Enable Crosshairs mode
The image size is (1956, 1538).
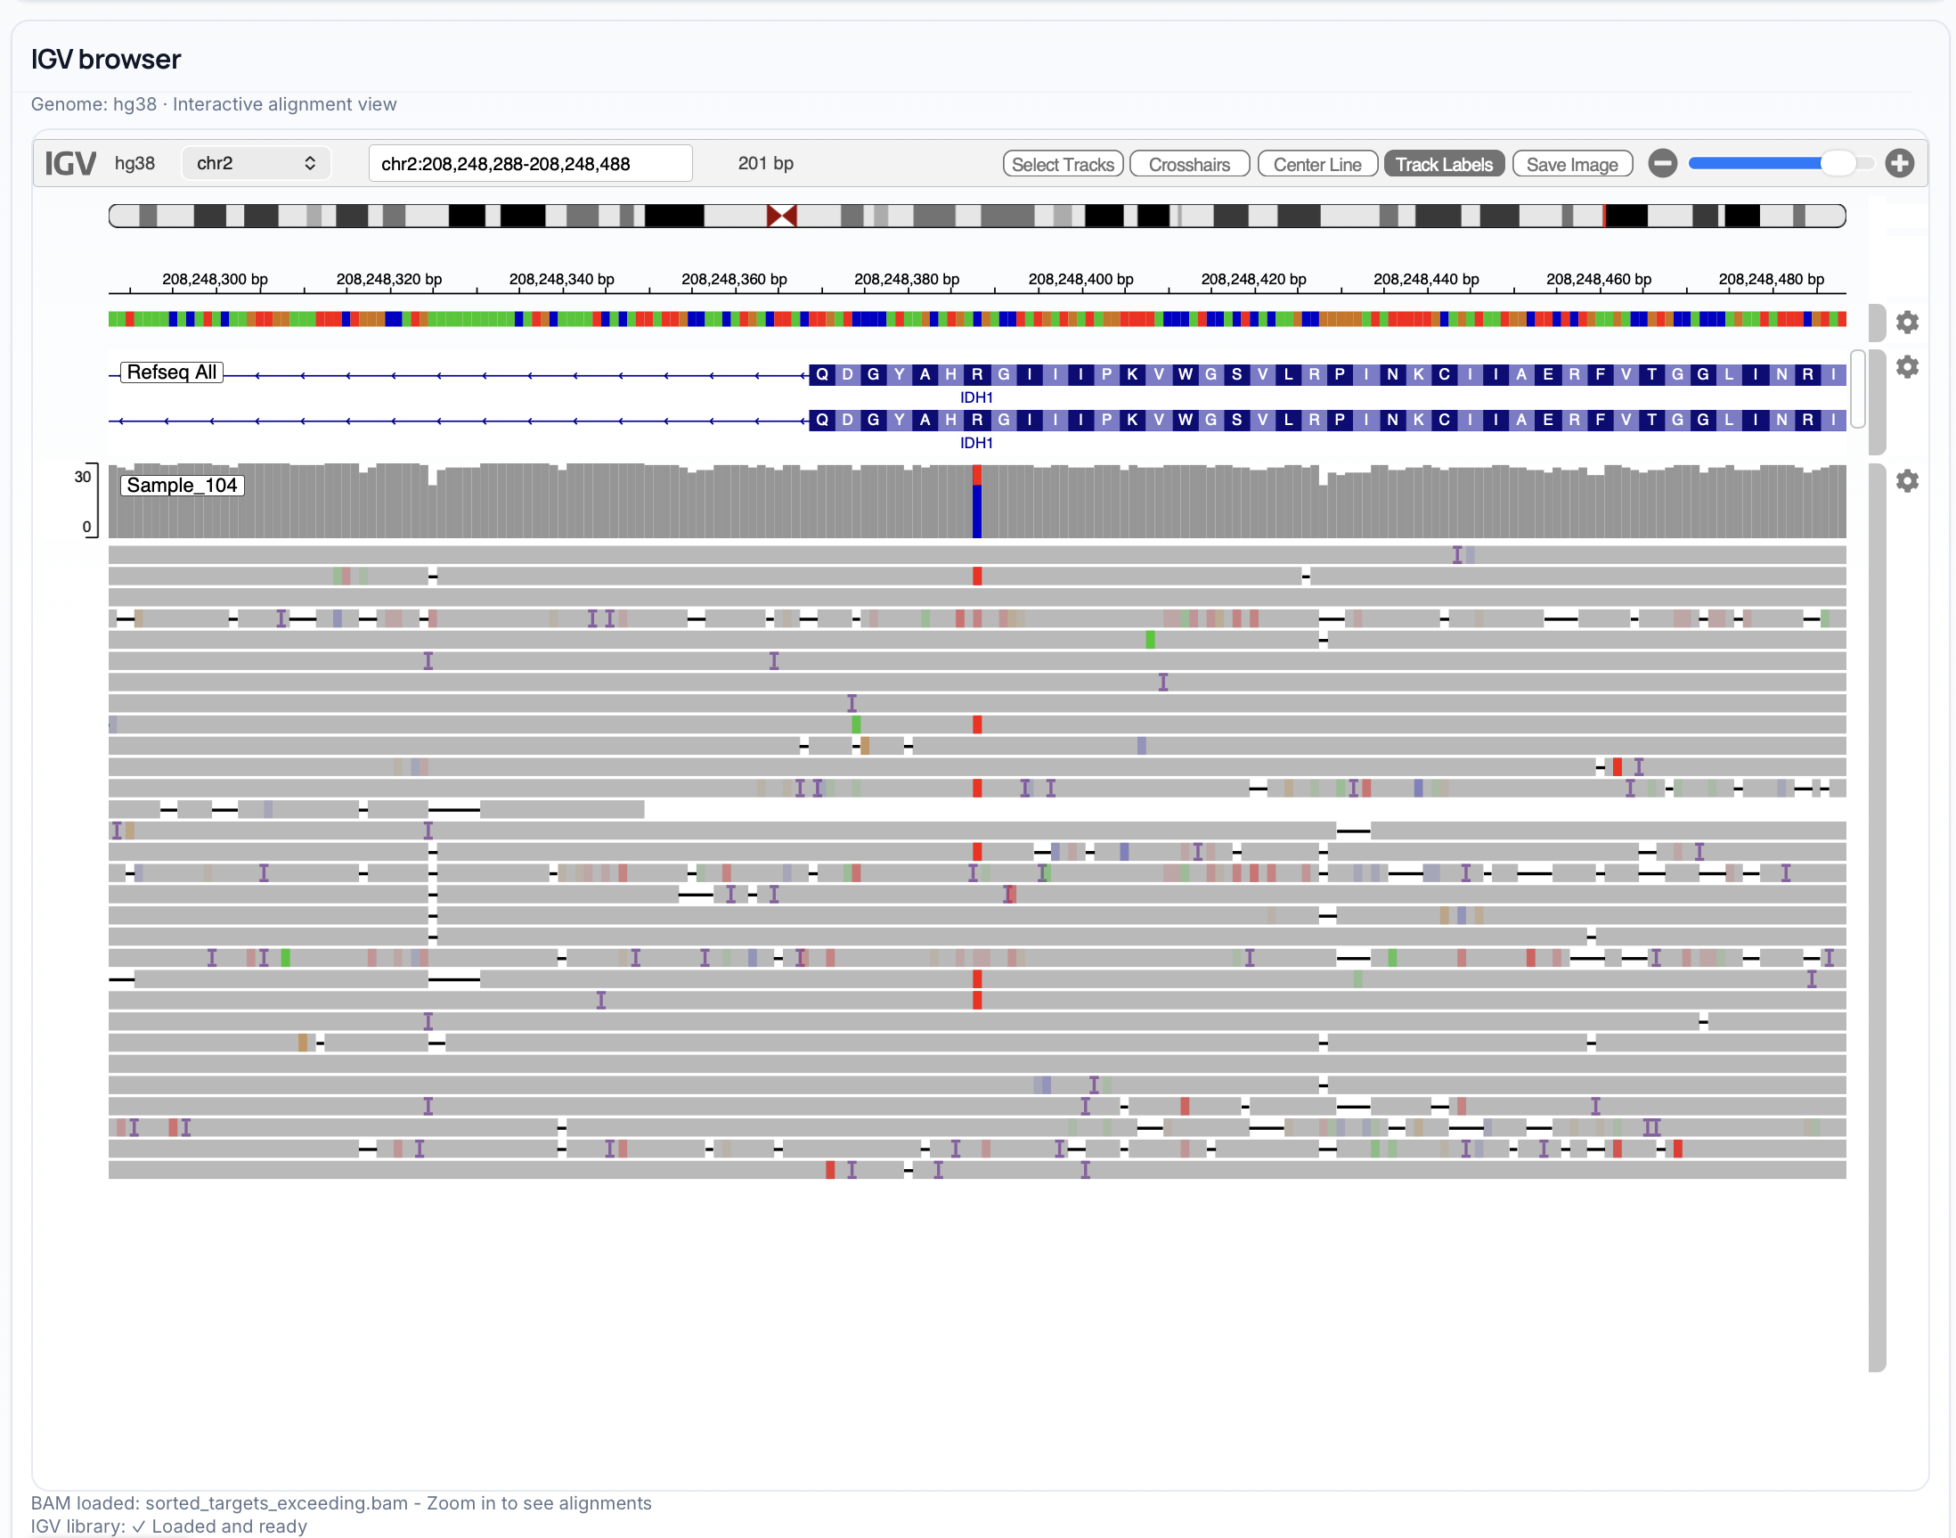[x=1189, y=163]
